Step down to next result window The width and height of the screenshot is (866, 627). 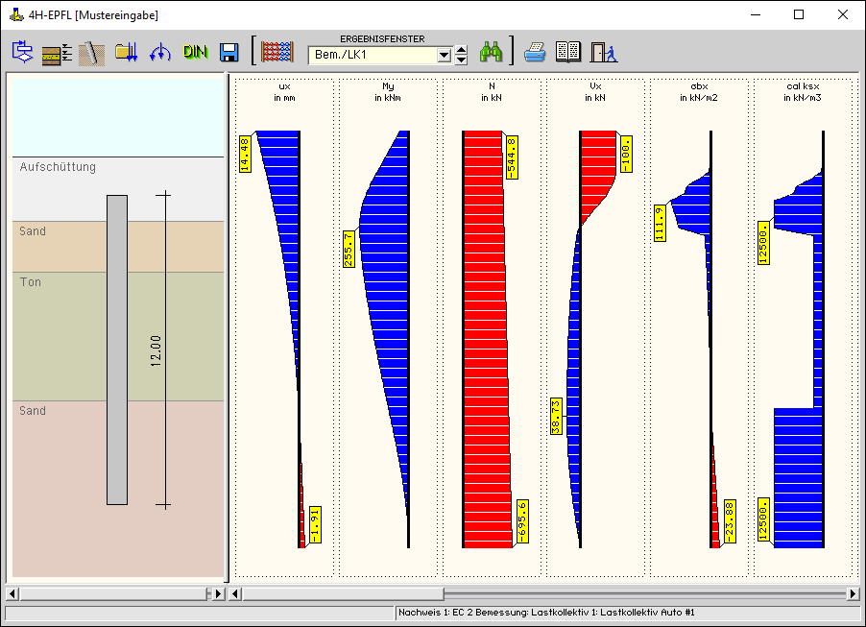(461, 60)
